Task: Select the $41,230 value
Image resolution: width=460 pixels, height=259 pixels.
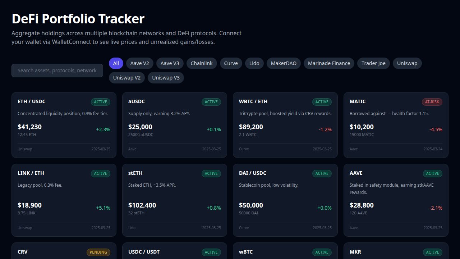Action: pyautogui.click(x=29, y=127)
